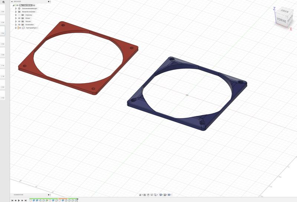Open the Display Settings dropdown arrow

[163, 195]
